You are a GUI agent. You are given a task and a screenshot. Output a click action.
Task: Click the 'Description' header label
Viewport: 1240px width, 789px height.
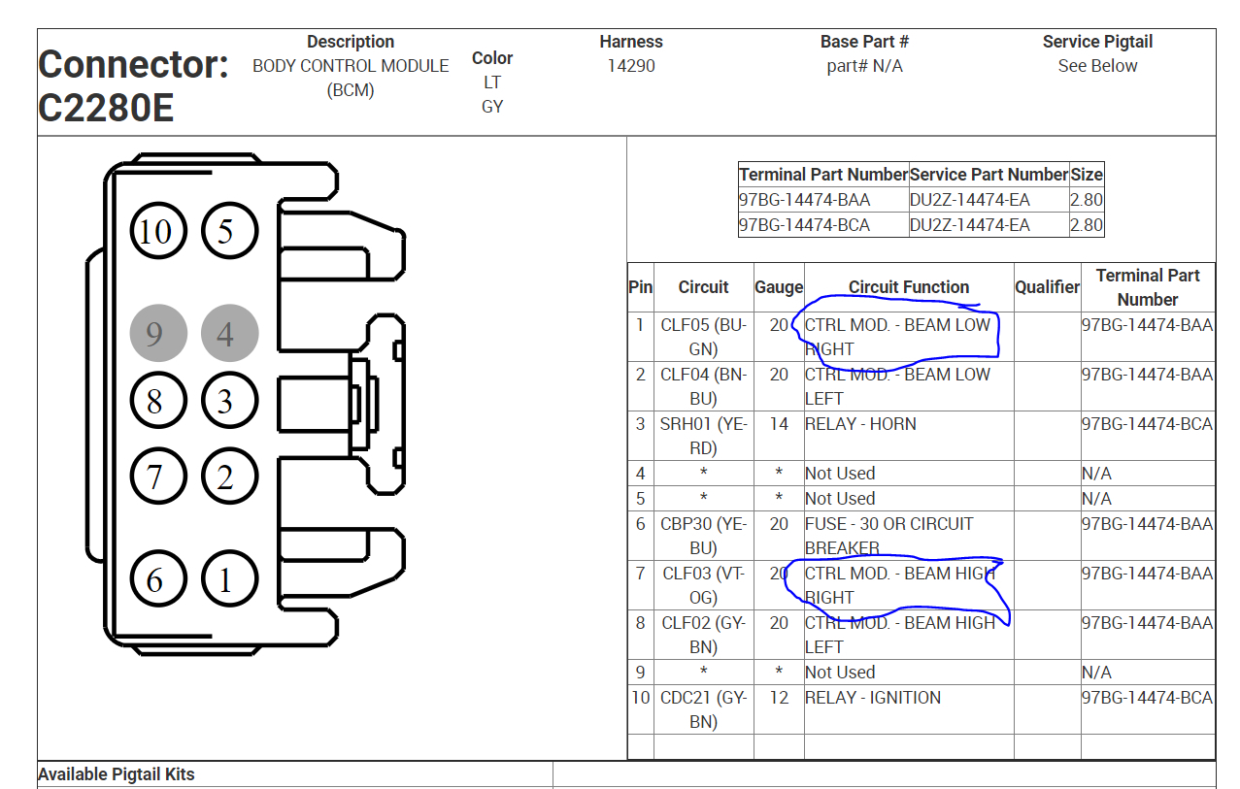click(x=351, y=42)
